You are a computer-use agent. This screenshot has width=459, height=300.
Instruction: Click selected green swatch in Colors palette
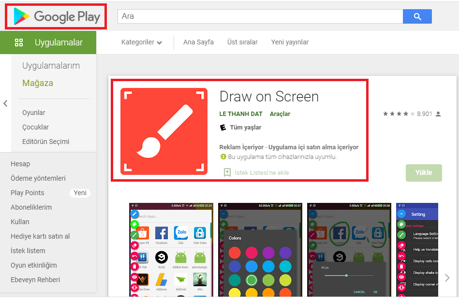pos(252,280)
